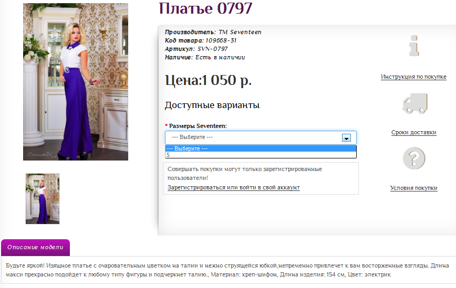This screenshot has width=456, height=288.
Task: Click the large dress product photo
Action: click(76, 82)
